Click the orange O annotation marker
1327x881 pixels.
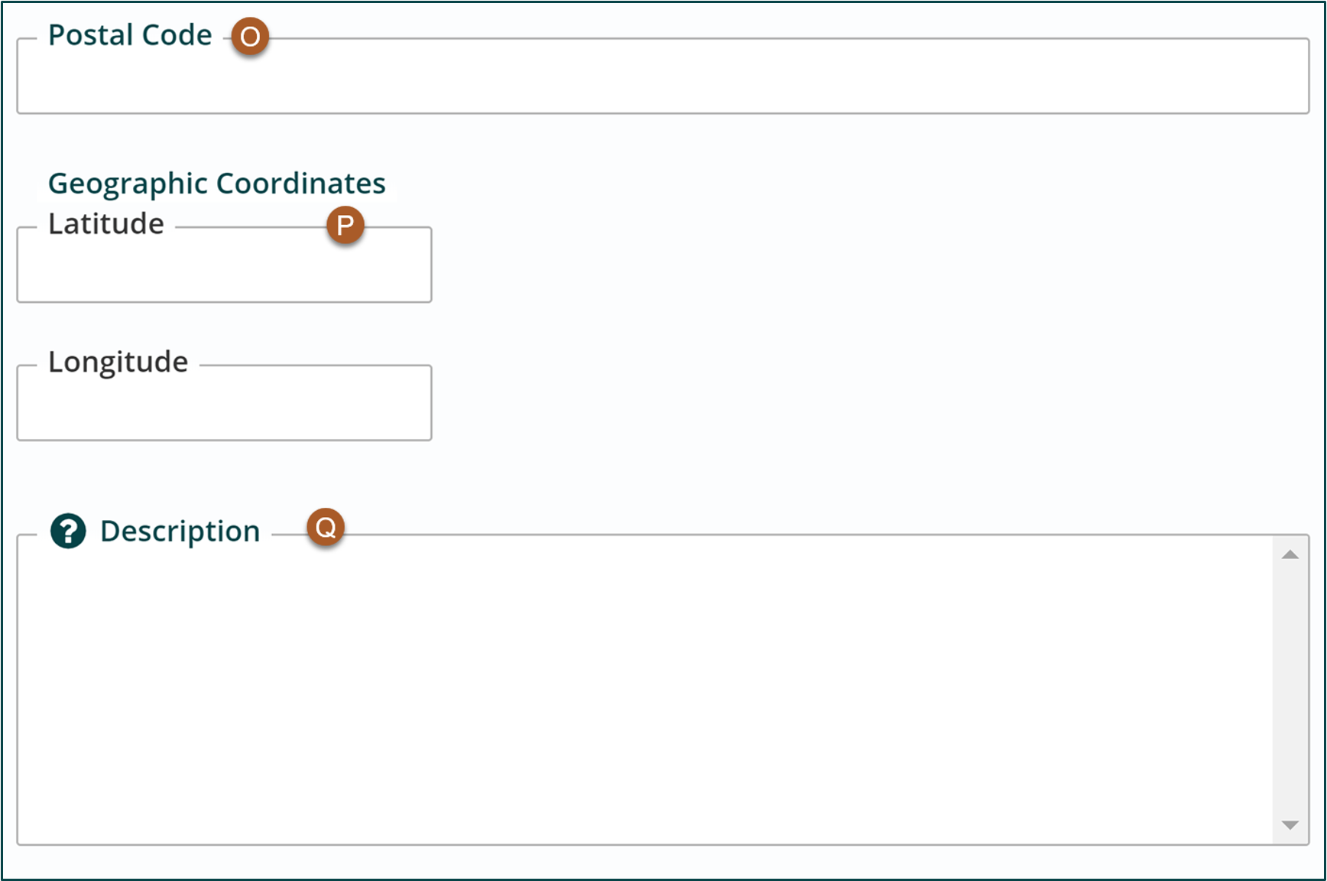[x=250, y=36]
